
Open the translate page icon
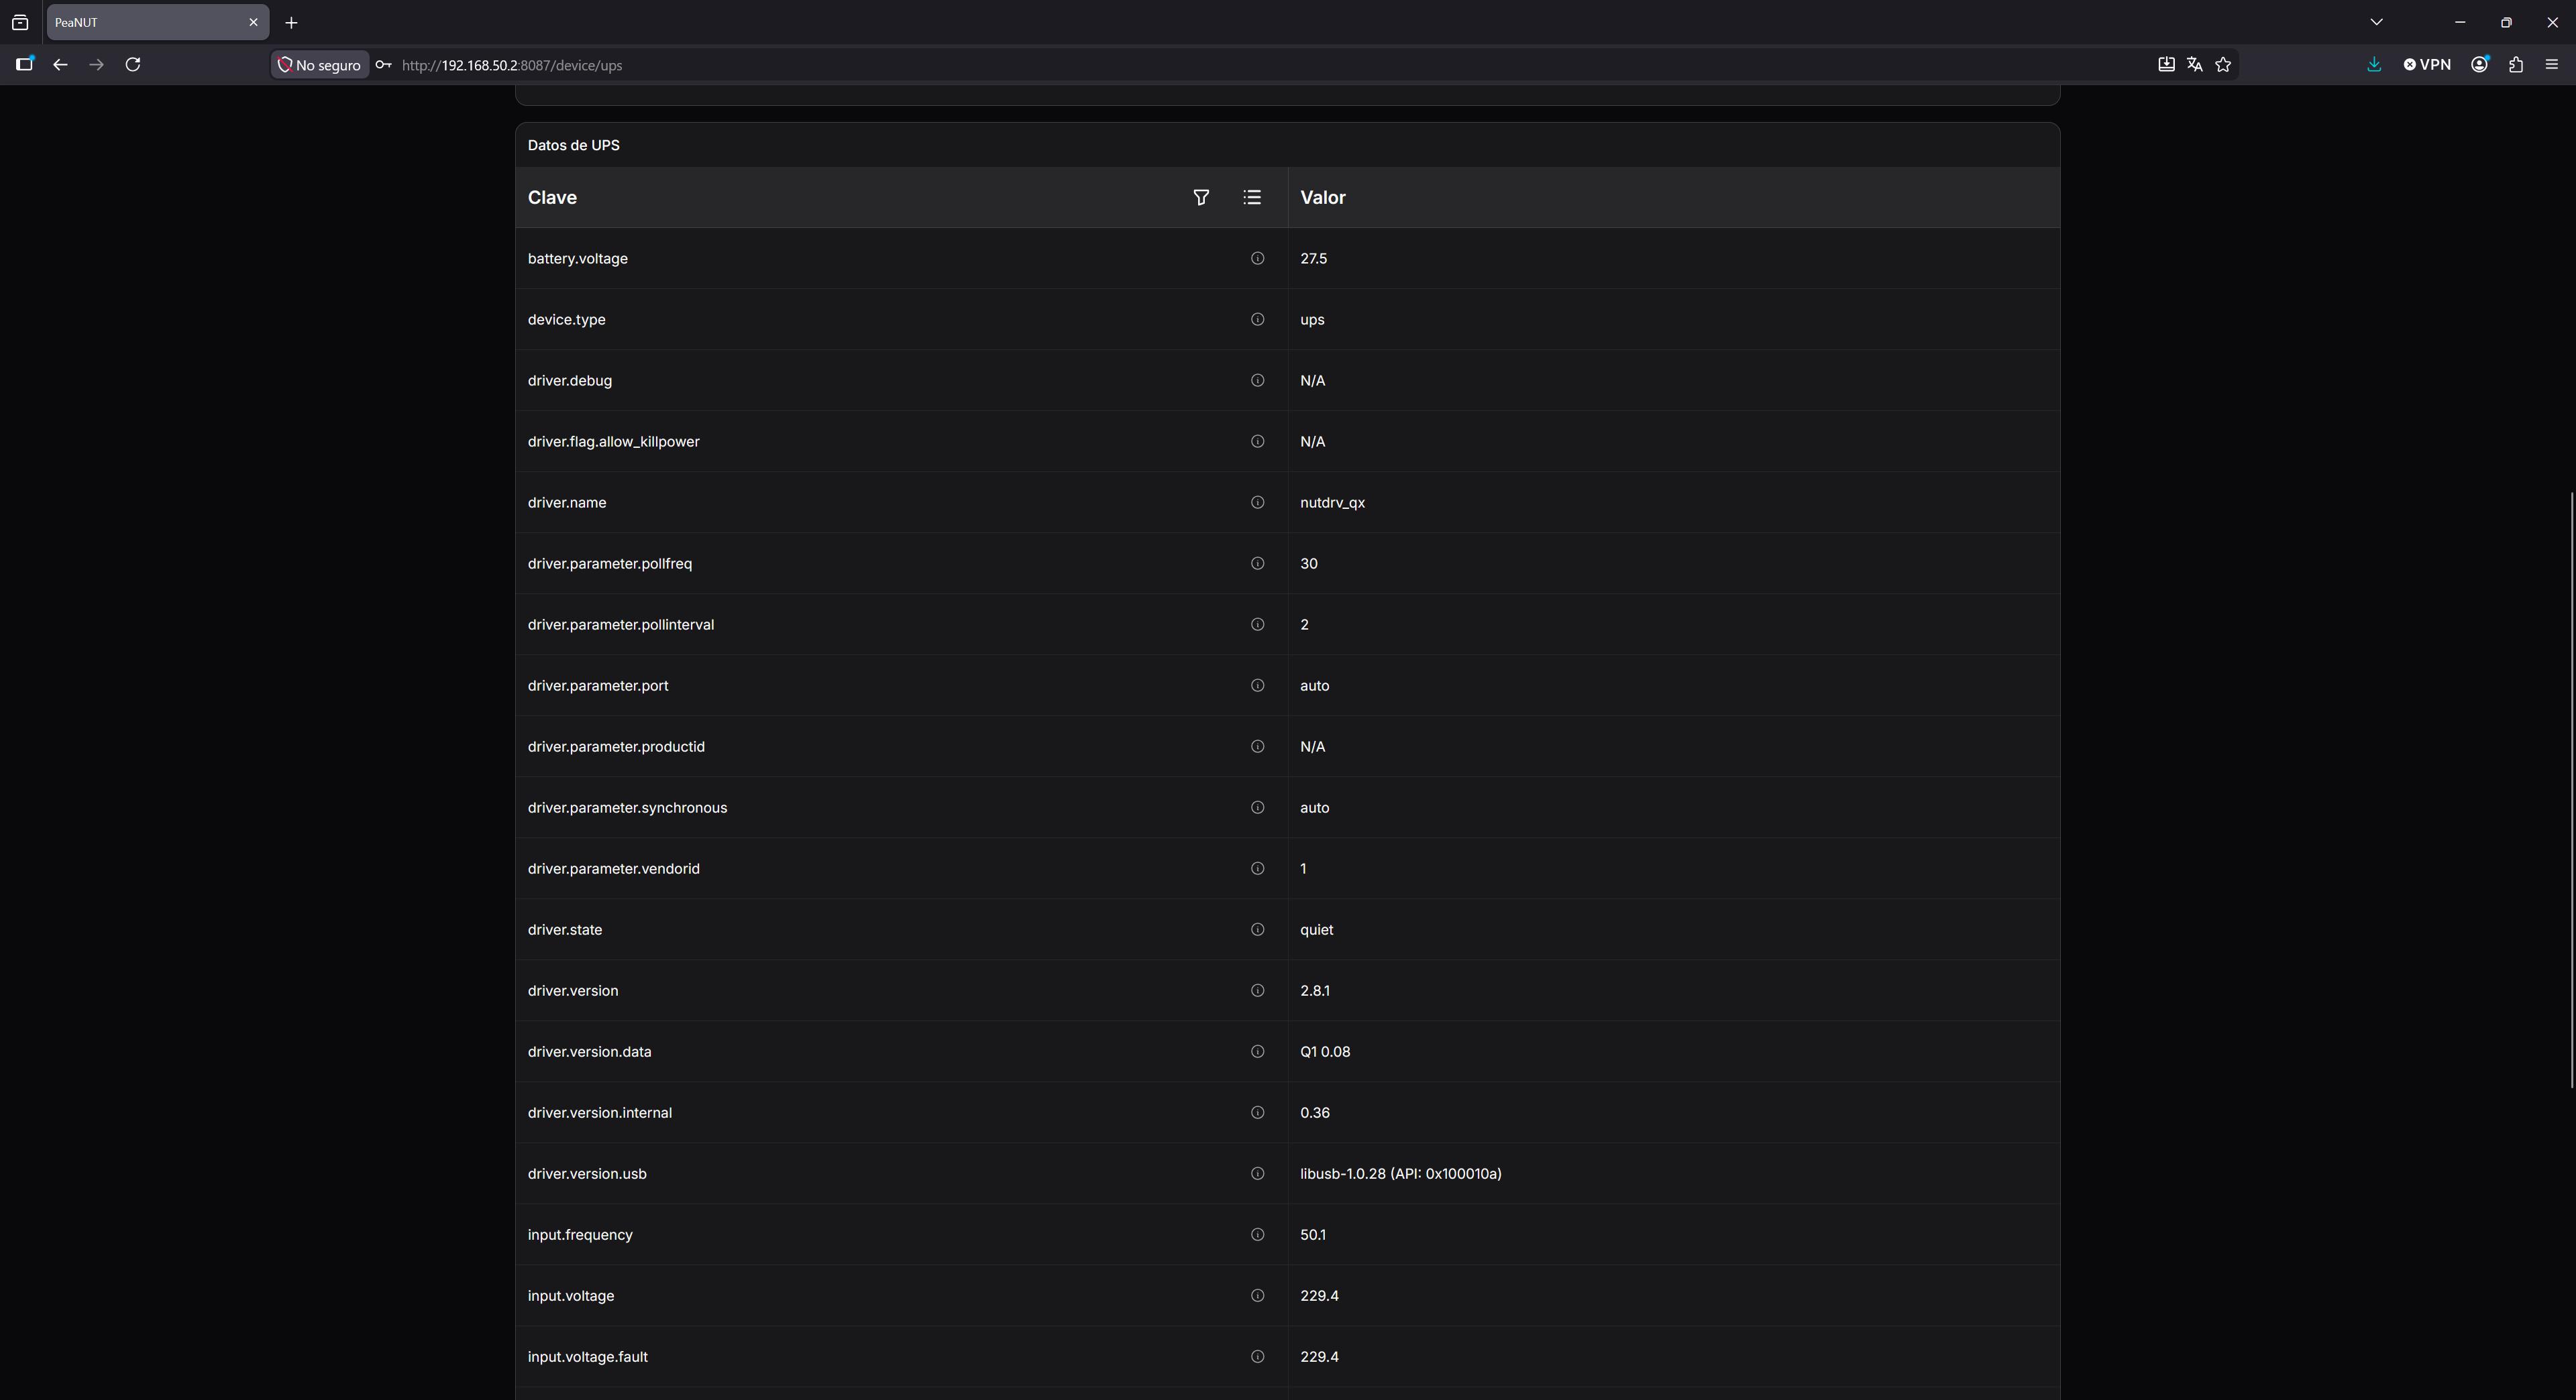point(2194,65)
